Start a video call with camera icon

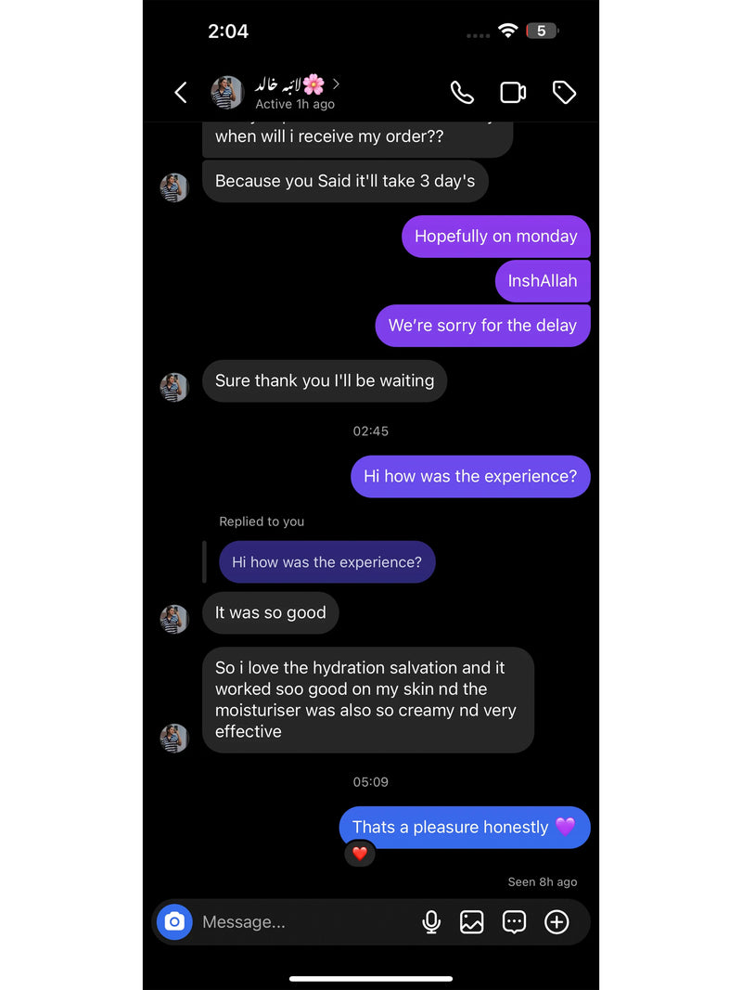tap(513, 92)
